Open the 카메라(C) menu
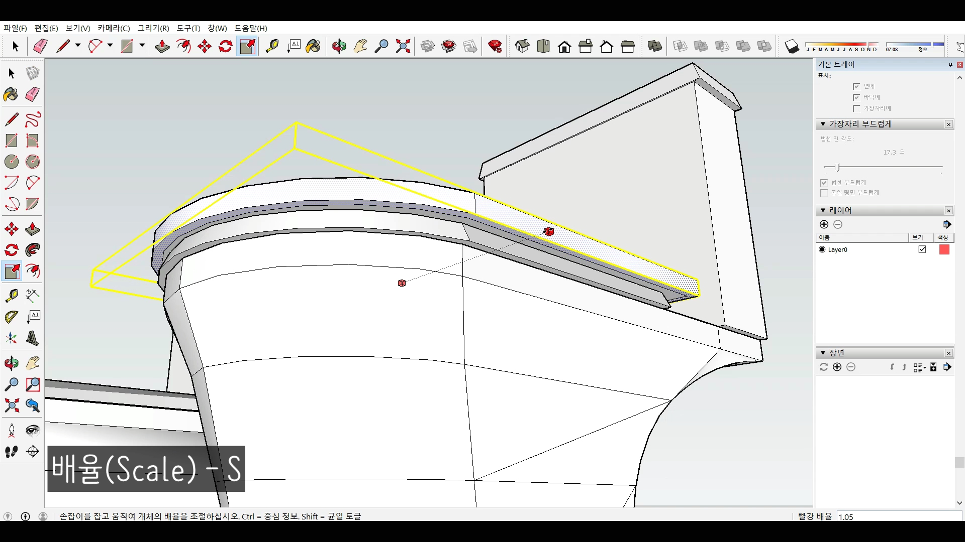Image resolution: width=965 pixels, height=542 pixels. coord(114,28)
